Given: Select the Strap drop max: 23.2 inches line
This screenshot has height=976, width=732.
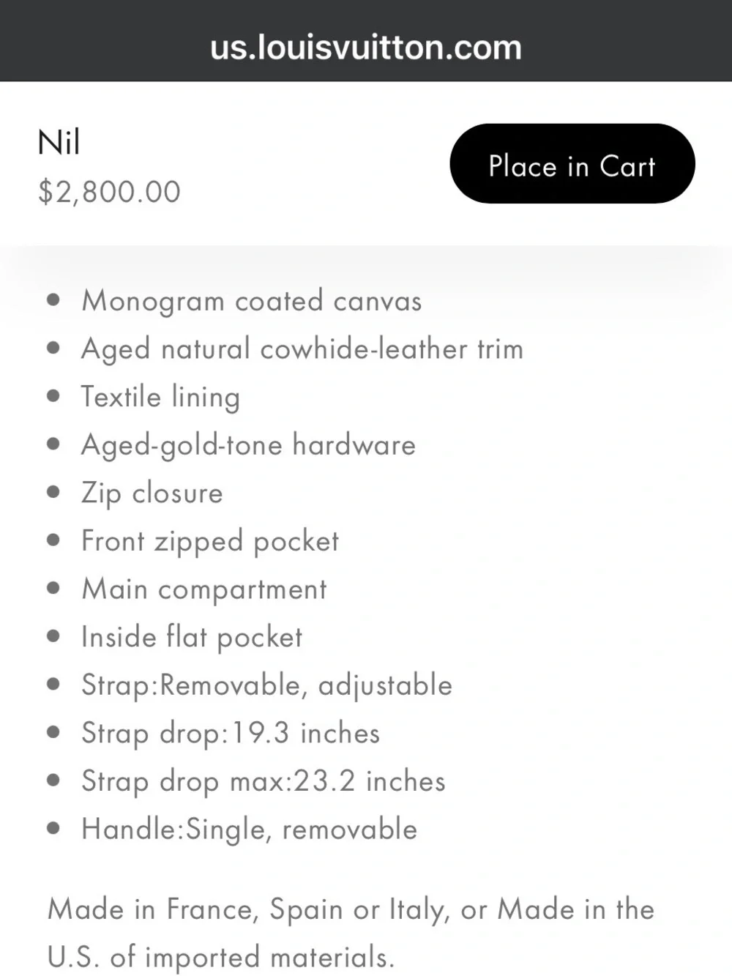Looking at the screenshot, I should coord(264,782).
